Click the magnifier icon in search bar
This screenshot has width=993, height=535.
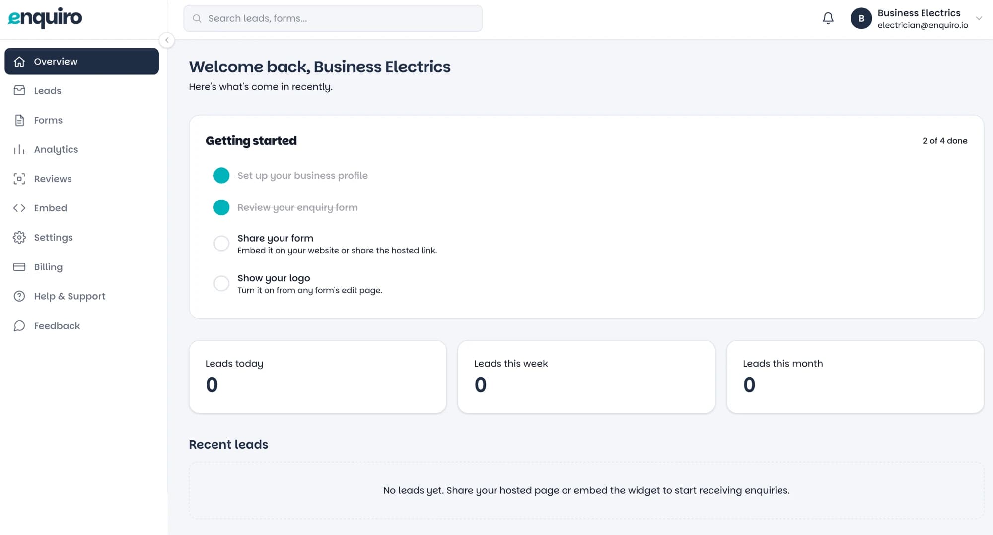coord(197,18)
